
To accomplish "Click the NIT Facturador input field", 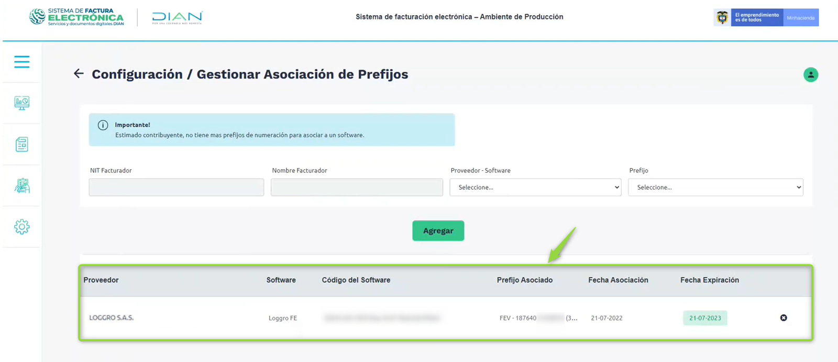I will coord(176,188).
